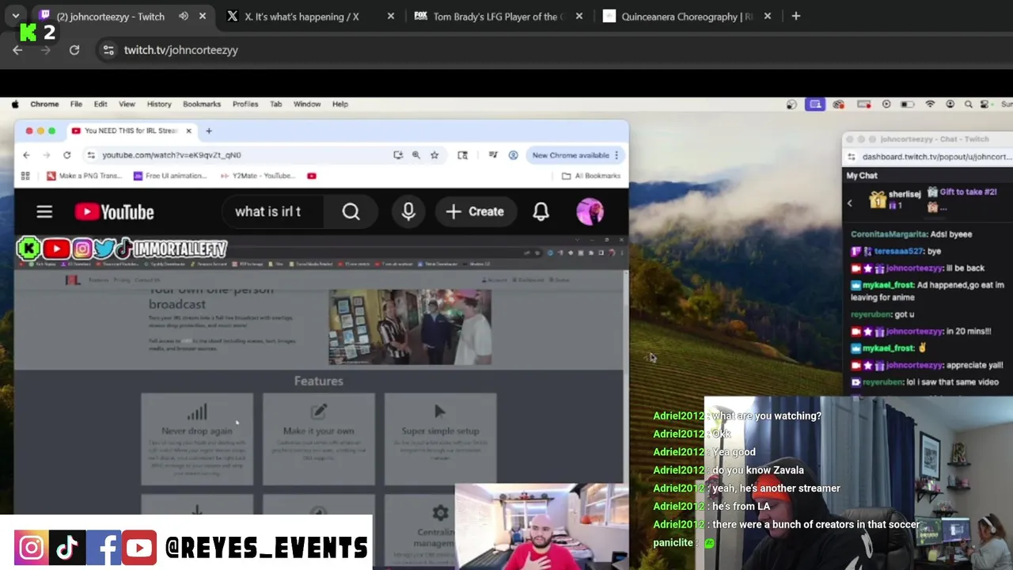Open the File menu
Image resolution: width=1013 pixels, height=570 pixels.
(x=76, y=104)
